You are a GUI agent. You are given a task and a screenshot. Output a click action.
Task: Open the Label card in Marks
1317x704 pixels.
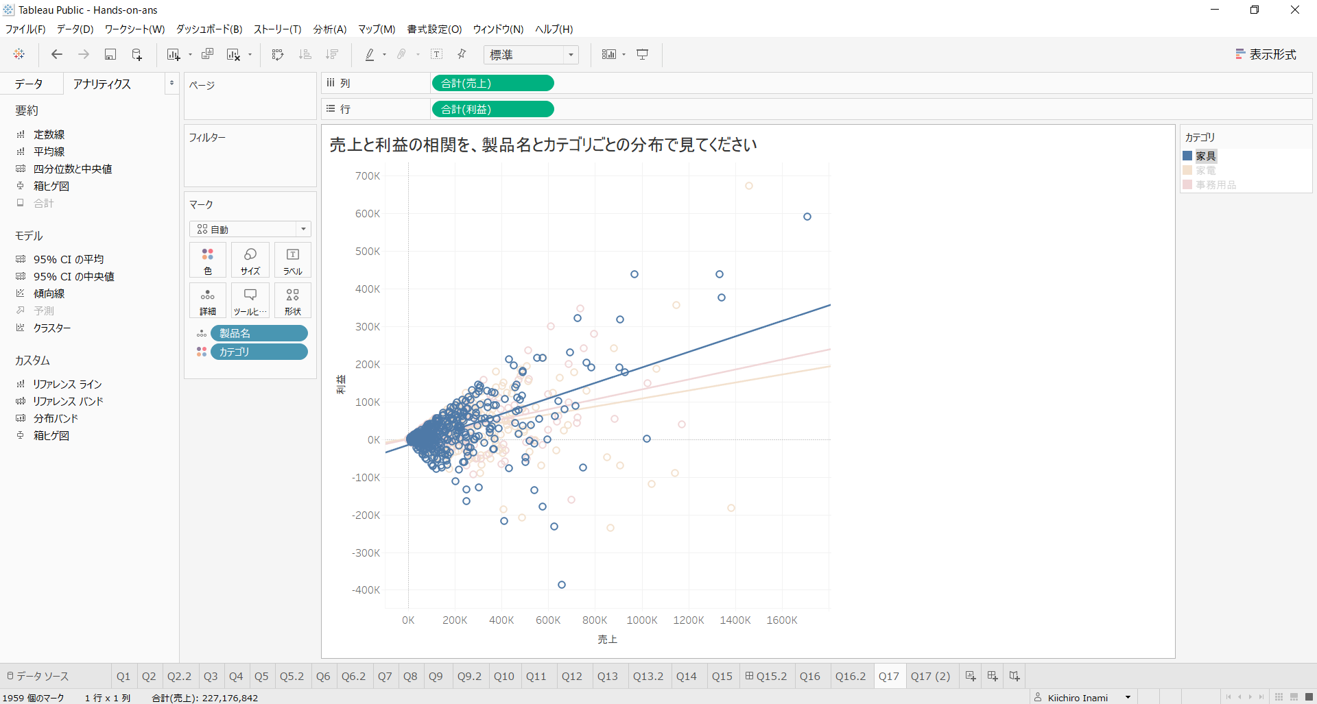click(x=293, y=260)
